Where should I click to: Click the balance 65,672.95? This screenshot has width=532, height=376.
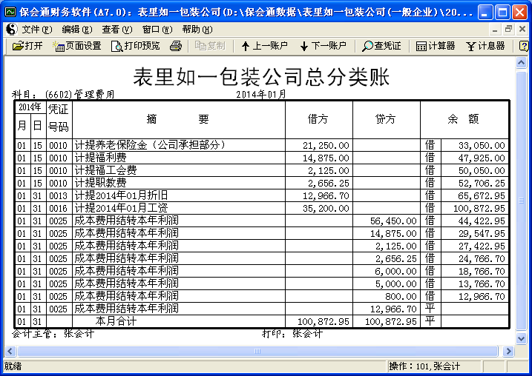(x=482, y=195)
